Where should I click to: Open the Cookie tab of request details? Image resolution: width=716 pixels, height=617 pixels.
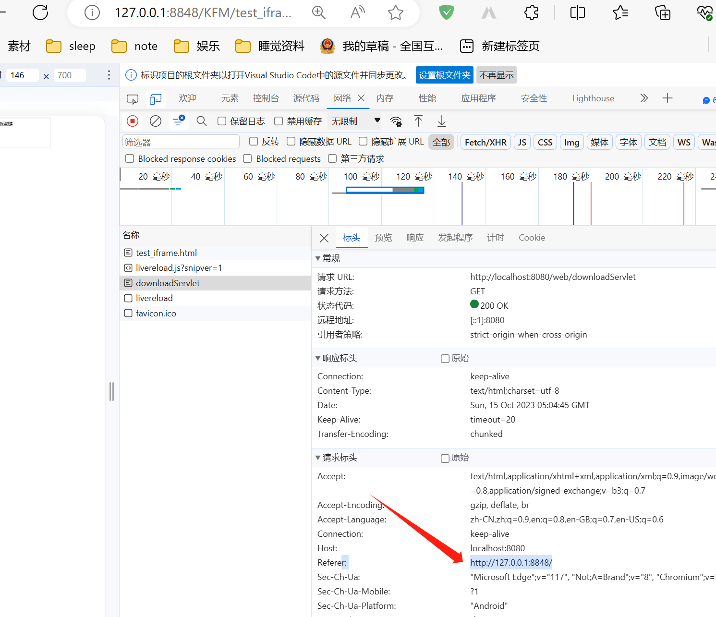tap(532, 238)
